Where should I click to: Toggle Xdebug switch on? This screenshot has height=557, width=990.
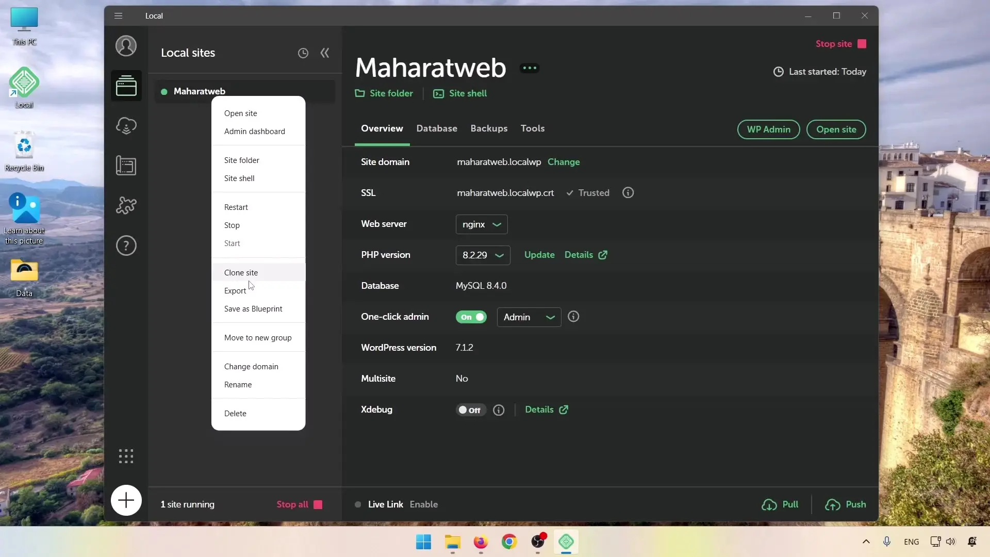tap(470, 410)
